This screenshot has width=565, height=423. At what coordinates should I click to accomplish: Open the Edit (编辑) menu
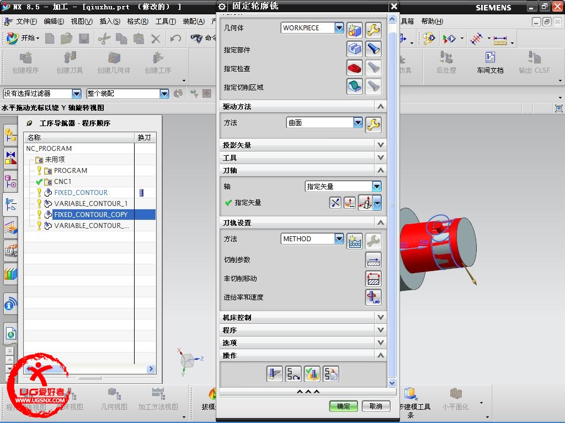(x=54, y=21)
